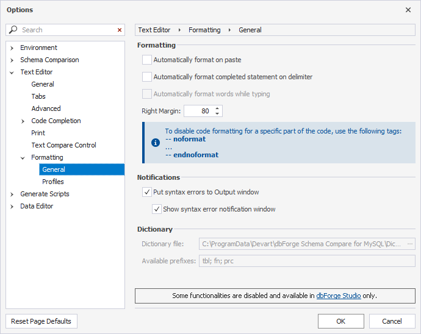Viewport: 421px width, 334px height.
Task: Expand the Schema Comparison node
Action: [x=12, y=60]
